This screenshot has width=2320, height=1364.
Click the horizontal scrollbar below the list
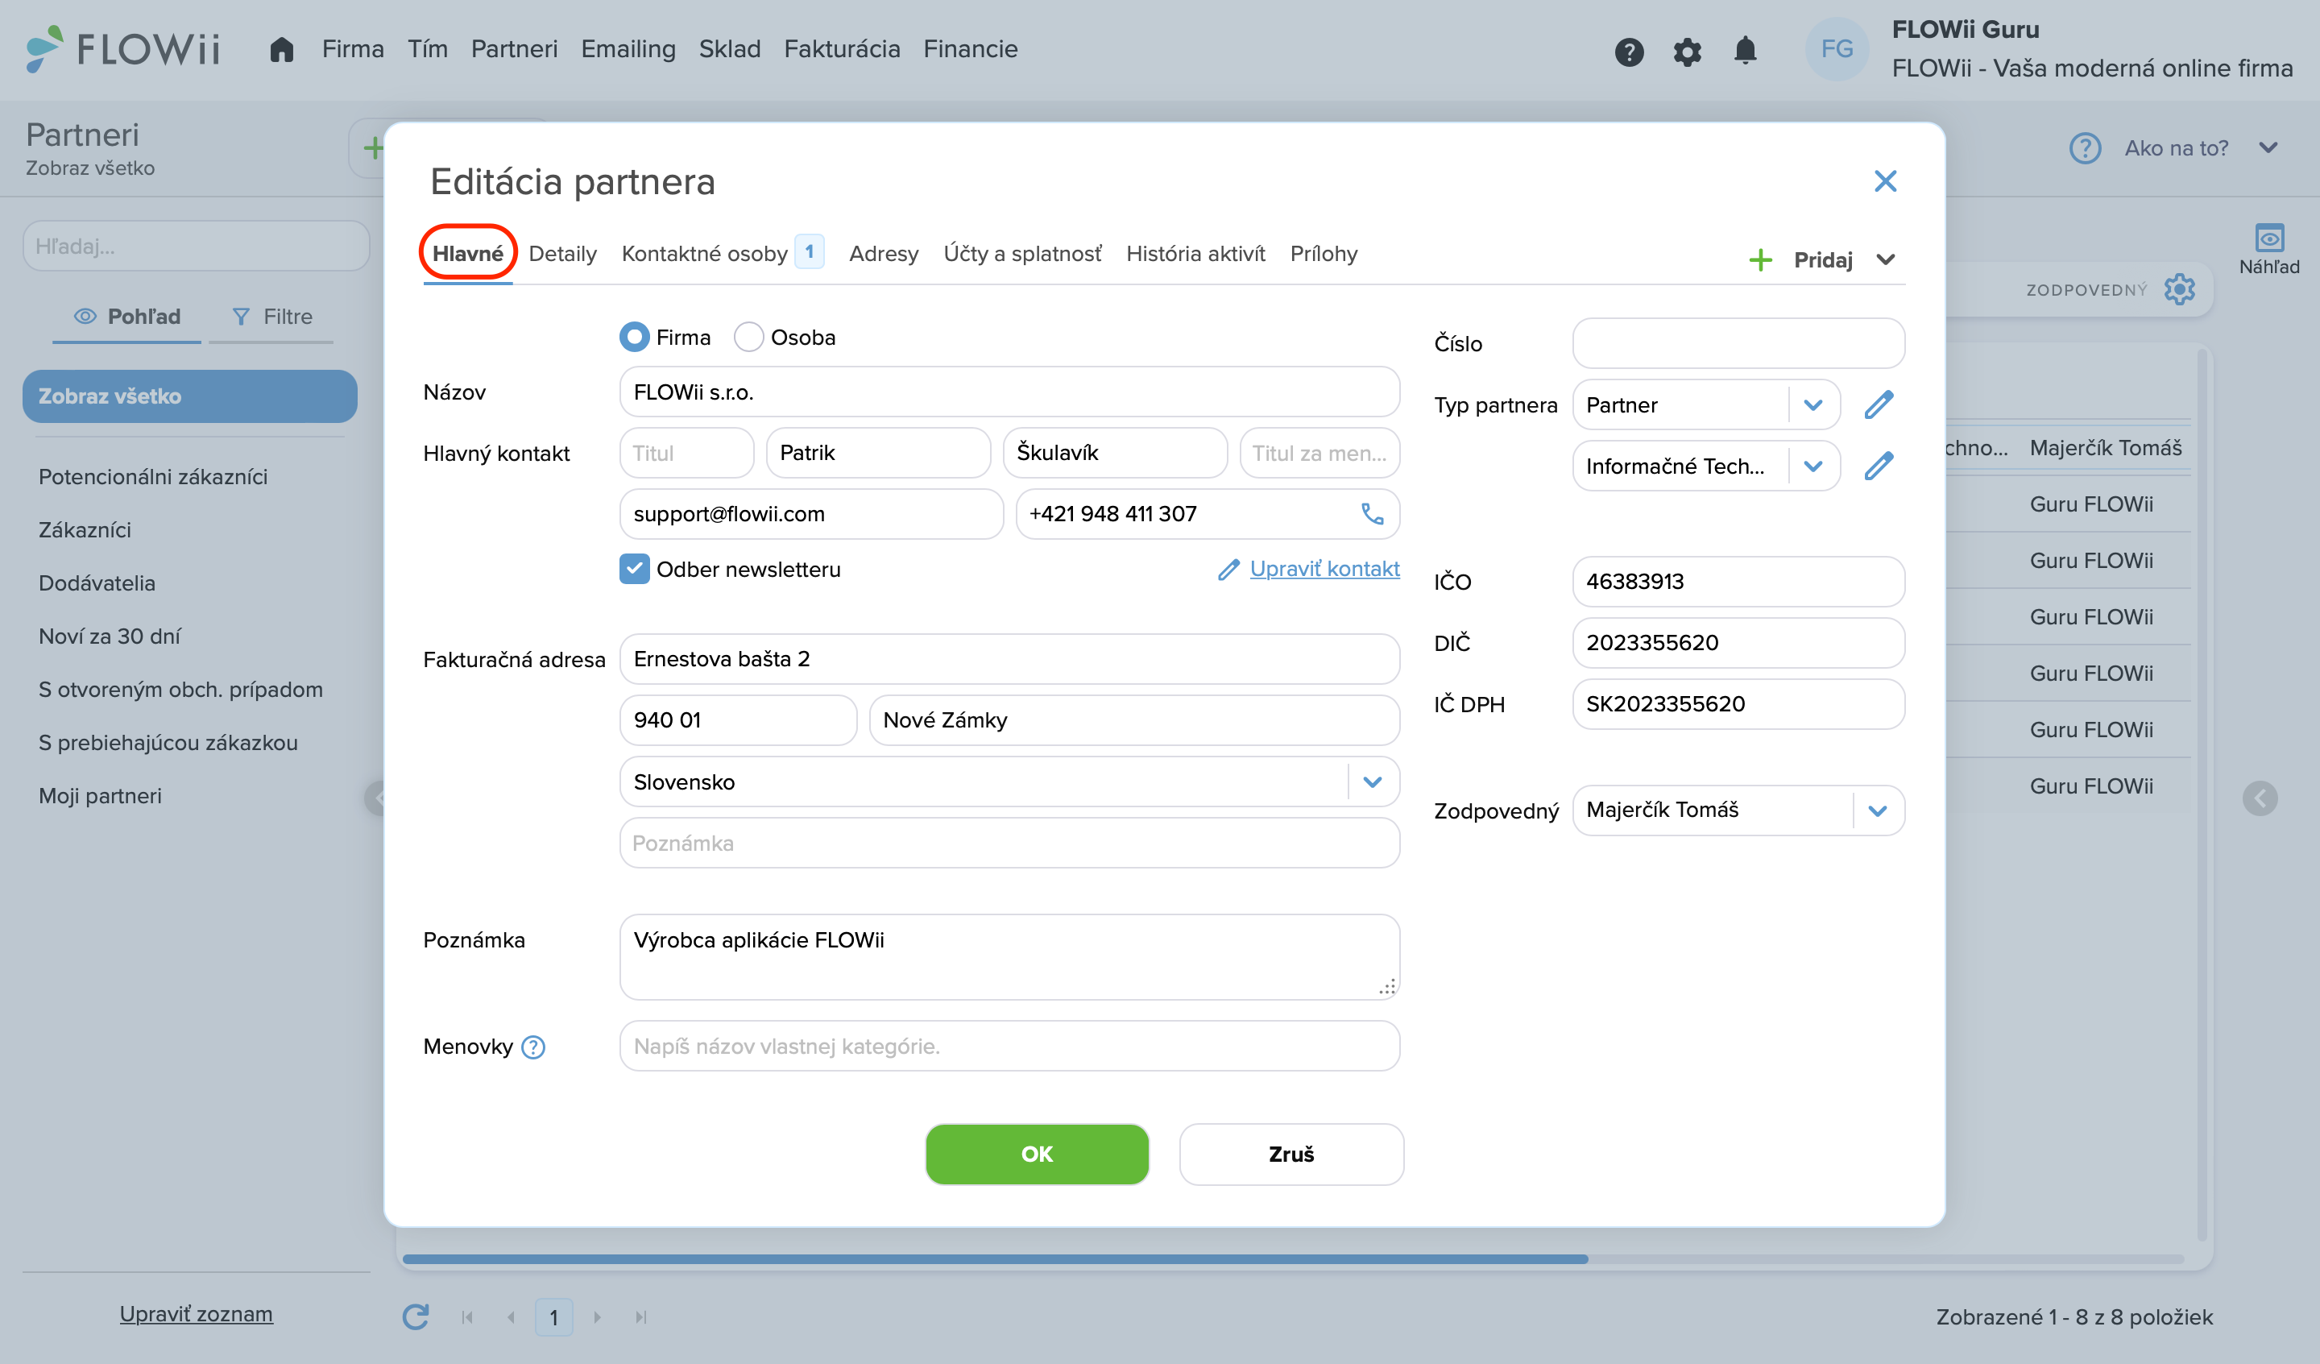tap(994, 1258)
